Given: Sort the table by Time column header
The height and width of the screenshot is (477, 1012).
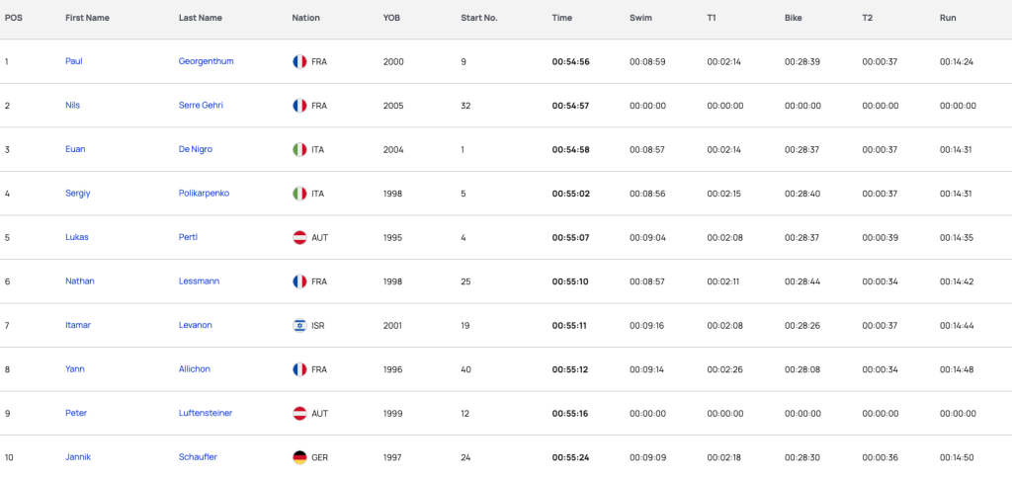Looking at the screenshot, I should tap(561, 18).
